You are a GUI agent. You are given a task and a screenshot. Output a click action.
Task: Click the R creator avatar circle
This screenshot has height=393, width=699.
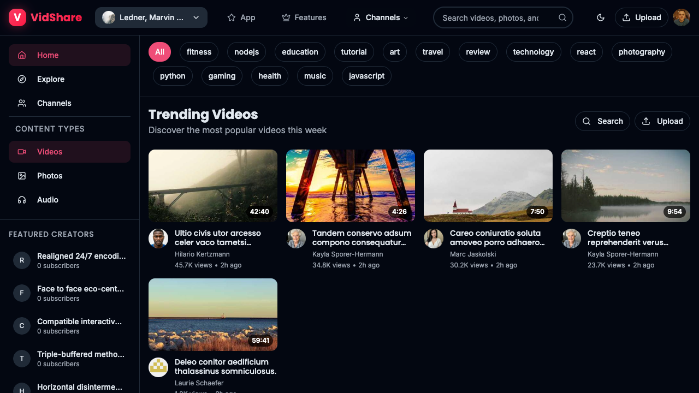(x=22, y=260)
